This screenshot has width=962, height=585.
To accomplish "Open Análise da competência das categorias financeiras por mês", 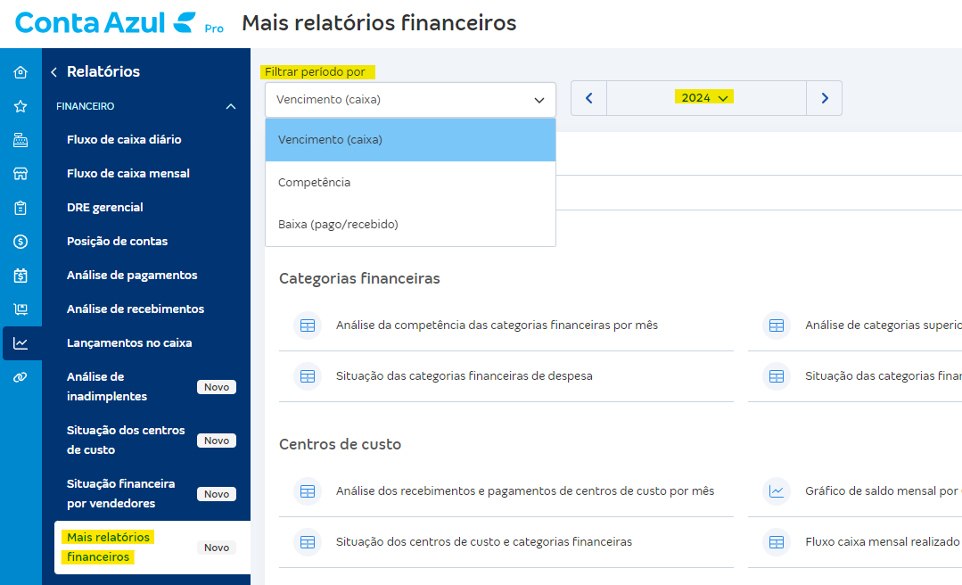I will point(497,325).
